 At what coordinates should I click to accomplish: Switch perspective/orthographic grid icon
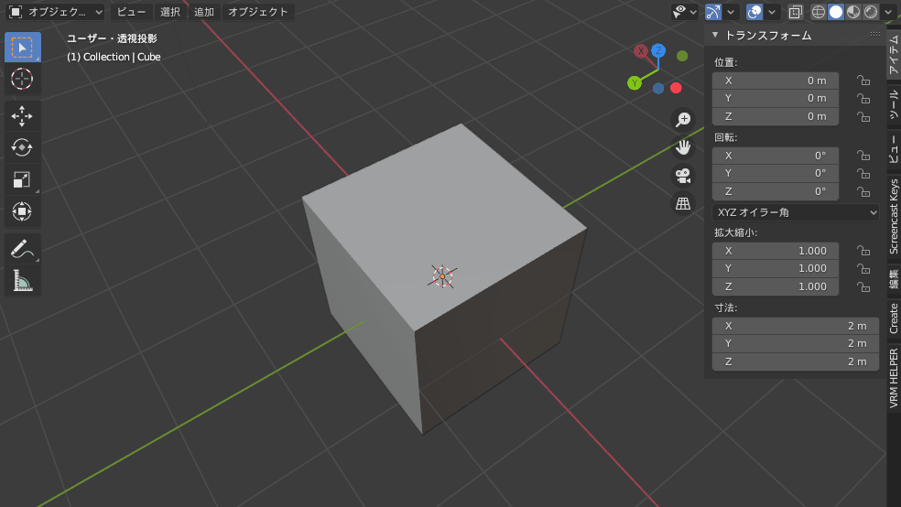tap(683, 203)
